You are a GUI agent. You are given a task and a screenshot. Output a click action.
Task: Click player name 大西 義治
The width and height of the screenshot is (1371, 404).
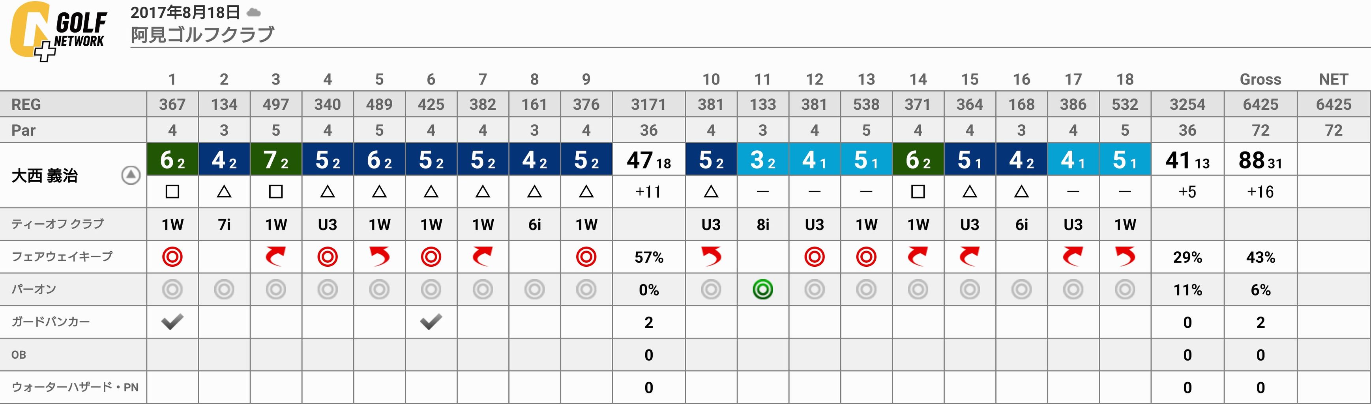tap(45, 176)
